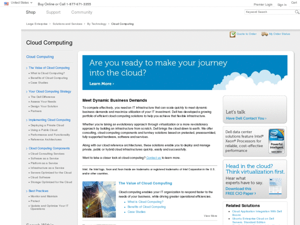Click Have Dell Contact You link
Screen dimensions: 300x225
coord(246,118)
